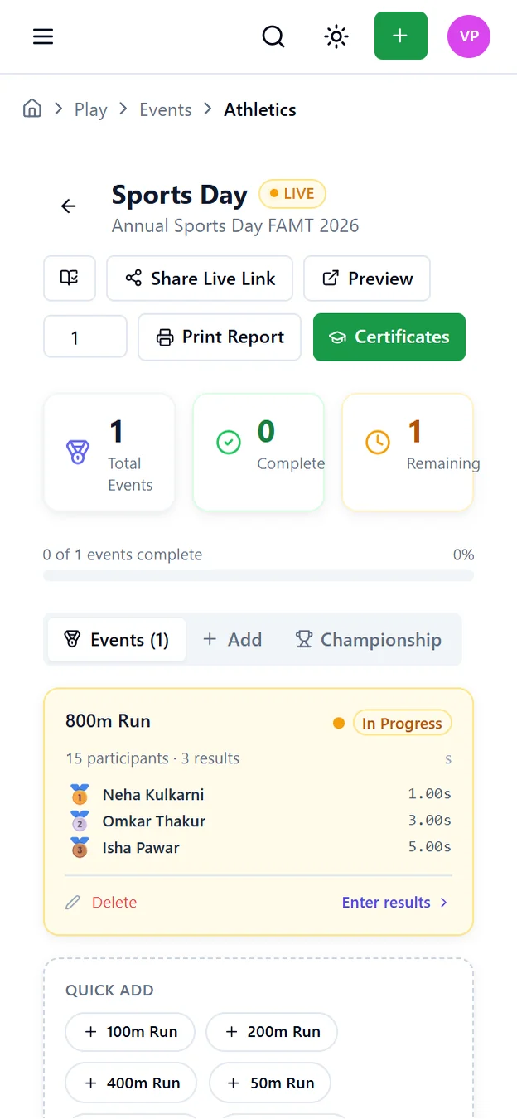Click the LIVE status badge
Screen dimensions: 517x1119
point(292,194)
